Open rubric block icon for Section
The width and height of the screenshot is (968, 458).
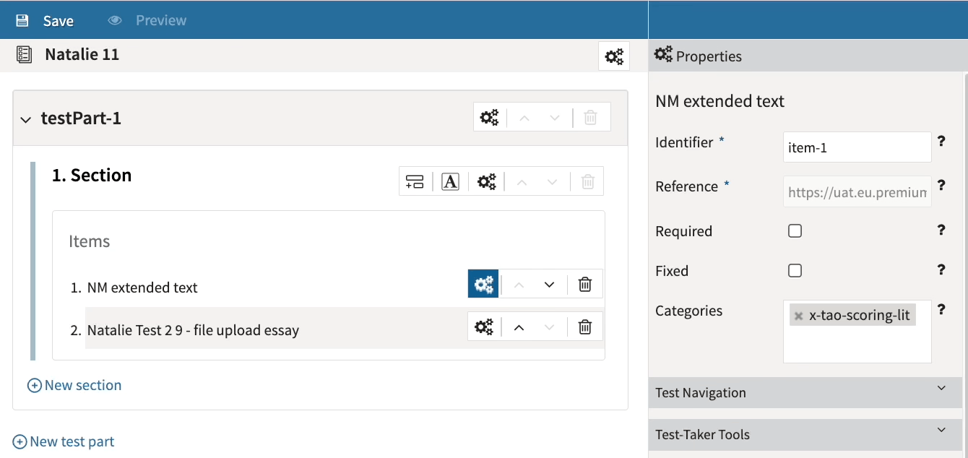450,182
